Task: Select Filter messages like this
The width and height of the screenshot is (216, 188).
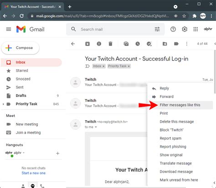Action: 180,105
